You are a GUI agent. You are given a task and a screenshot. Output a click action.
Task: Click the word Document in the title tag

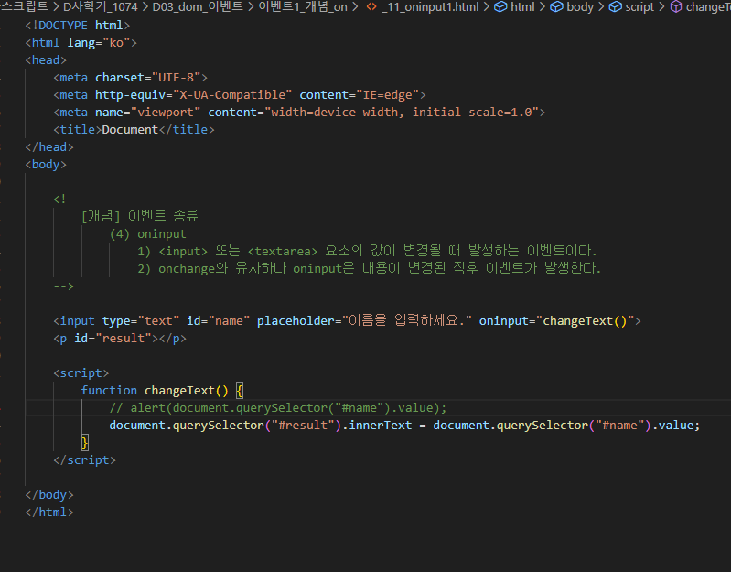[x=130, y=130]
